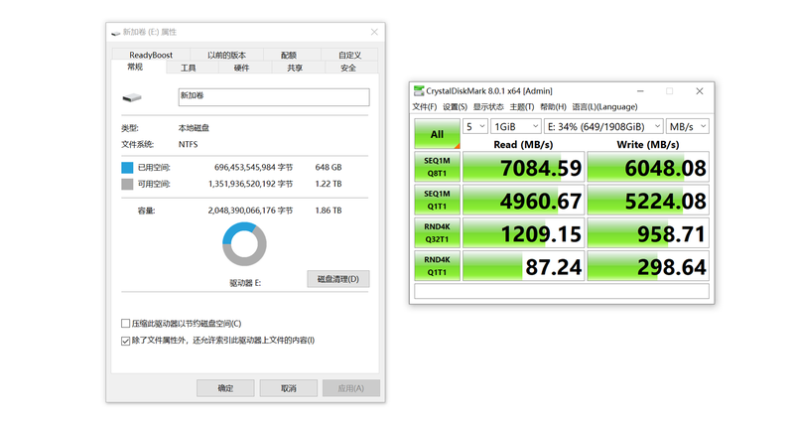Click the Write (MB/s) column header
Image resolution: width=794 pixels, height=426 pixels.
tap(648, 145)
